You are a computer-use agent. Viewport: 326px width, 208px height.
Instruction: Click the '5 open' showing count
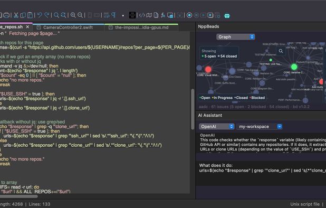[x=209, y=56]
